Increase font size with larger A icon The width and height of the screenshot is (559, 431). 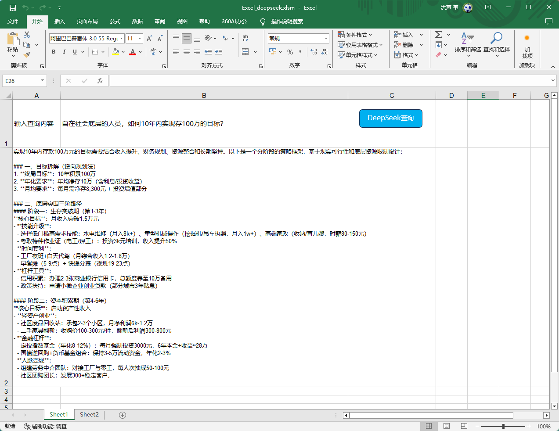pyautogui.click(x=149, y=39)
